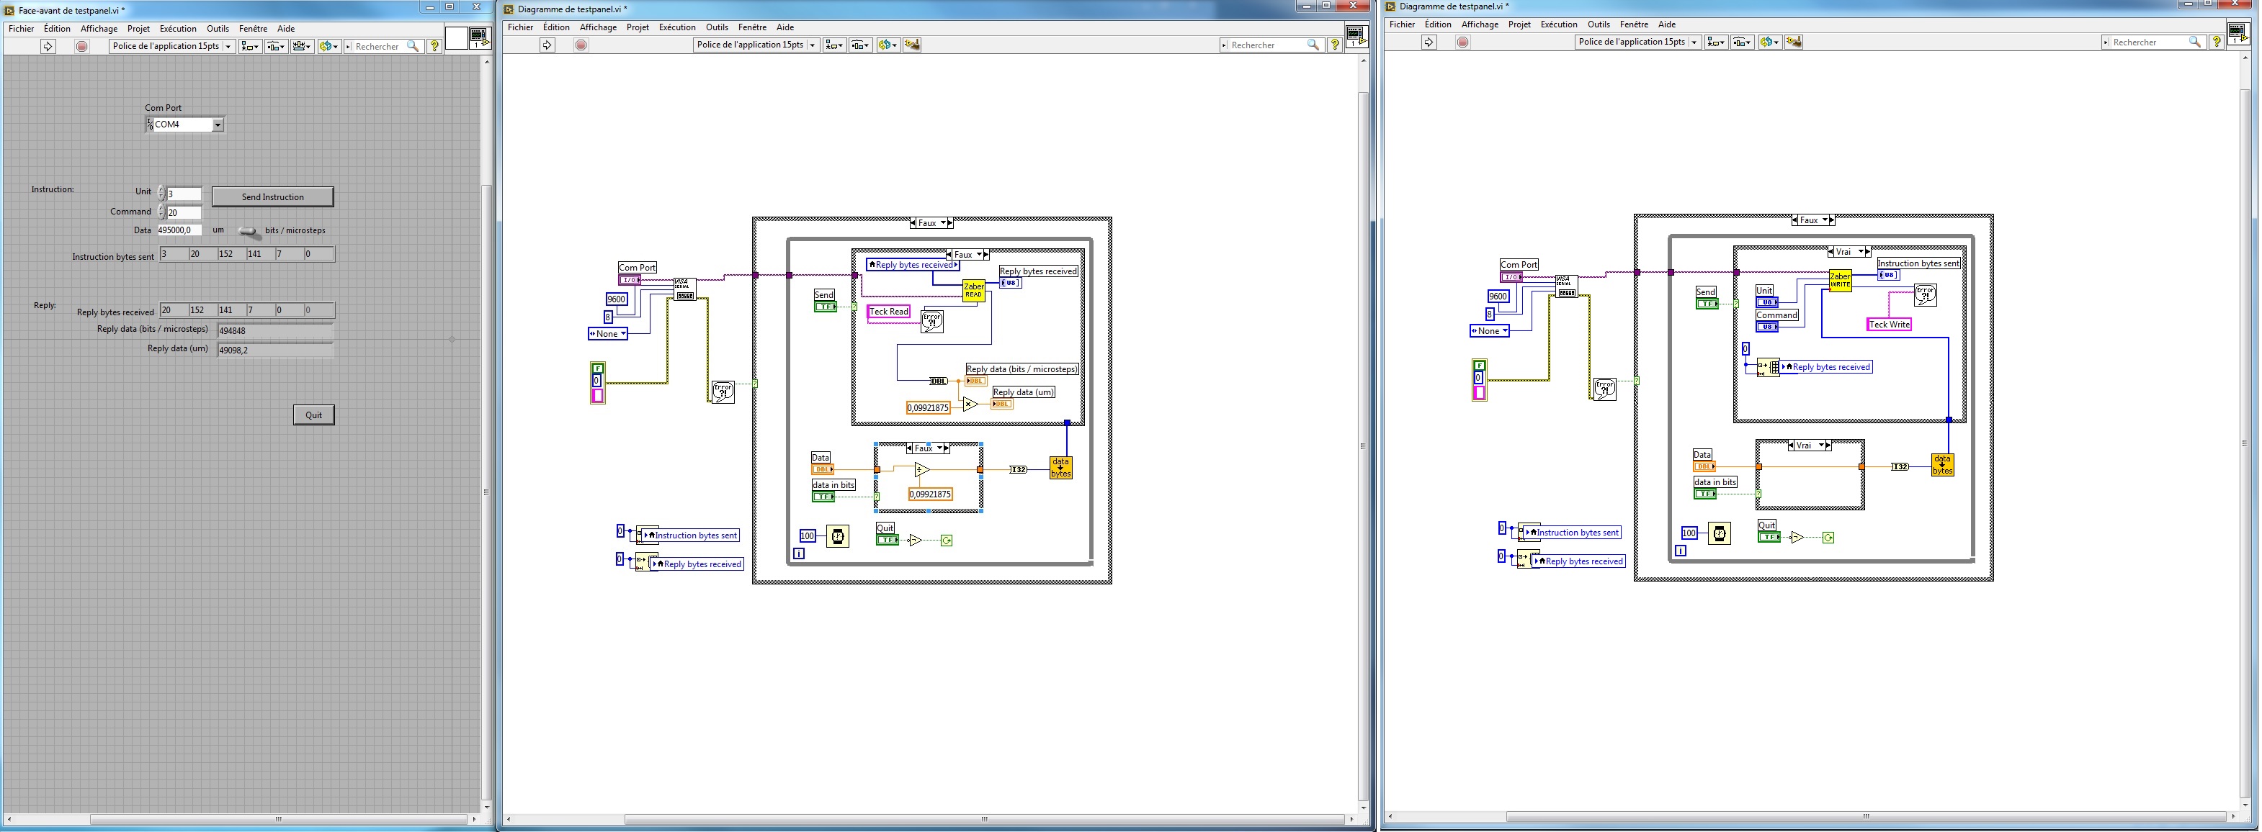
Task: Toggle the um / bits microsteps switch
Action: (x=249, y=231)
